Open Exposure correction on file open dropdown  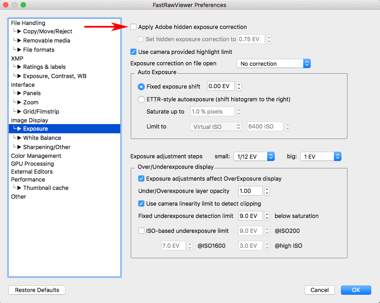273,64
